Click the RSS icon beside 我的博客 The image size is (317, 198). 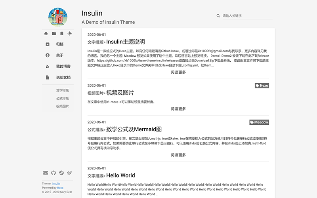click(x=48, y=66)
